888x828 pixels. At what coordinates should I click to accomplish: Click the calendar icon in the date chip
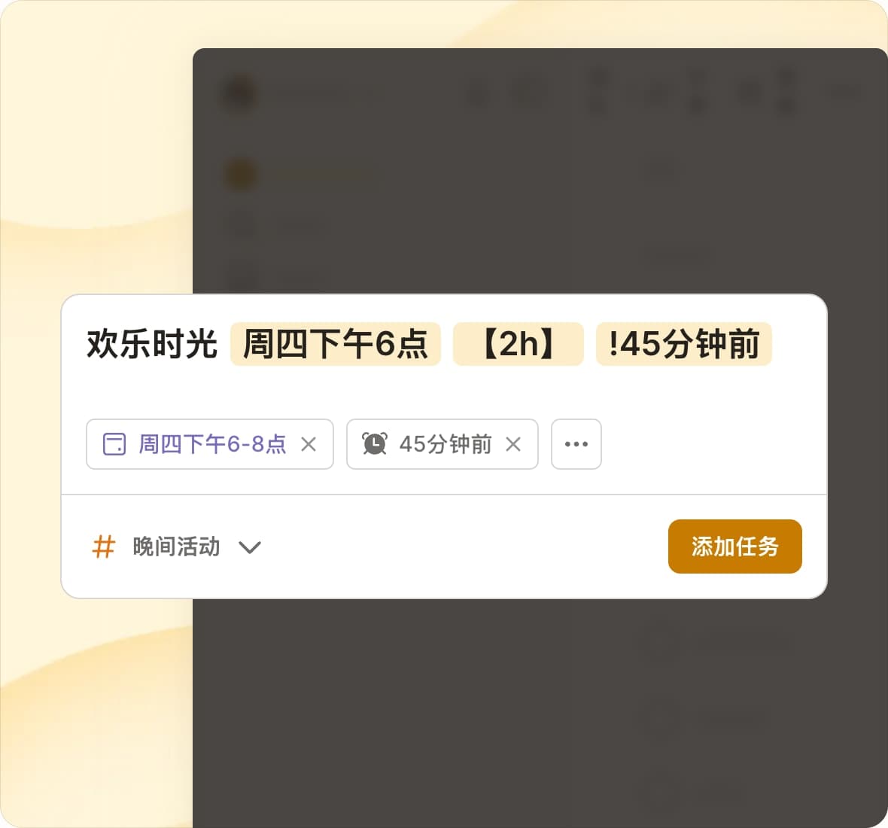[114, 444]
